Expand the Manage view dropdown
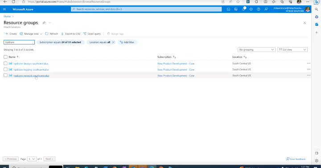Screen dimensions: 321x168 (x=31, y=34)
